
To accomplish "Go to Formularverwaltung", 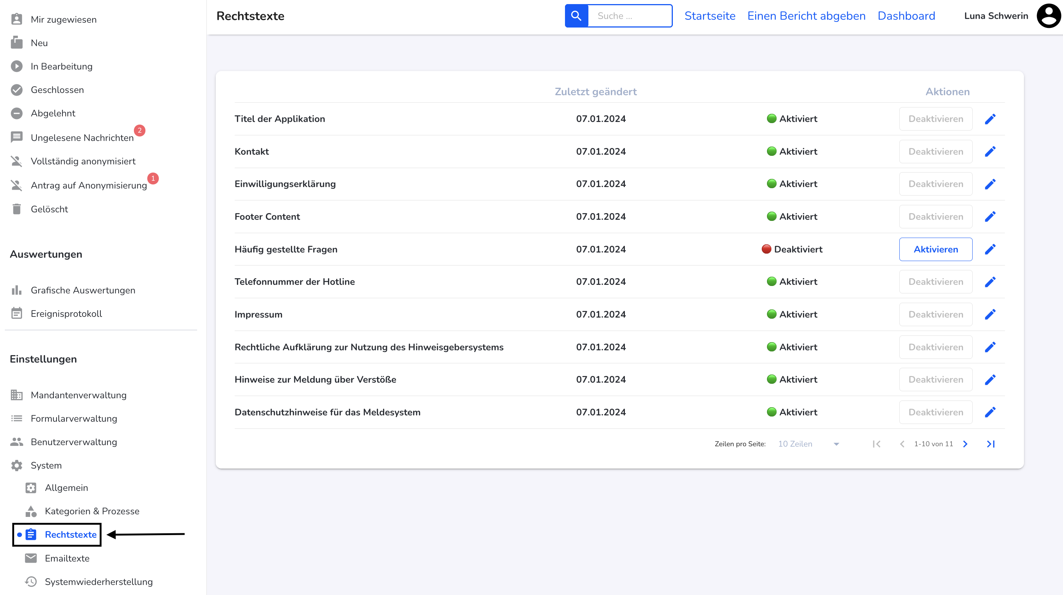I will click(x=74, y=418).
